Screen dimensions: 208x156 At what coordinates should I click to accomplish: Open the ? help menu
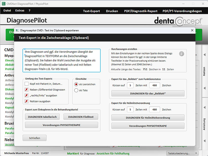click(x=29, y=11)
